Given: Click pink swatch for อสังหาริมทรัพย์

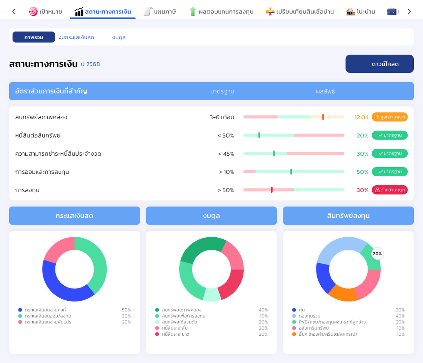Looking at the screenshot, I should pos(294,328).
